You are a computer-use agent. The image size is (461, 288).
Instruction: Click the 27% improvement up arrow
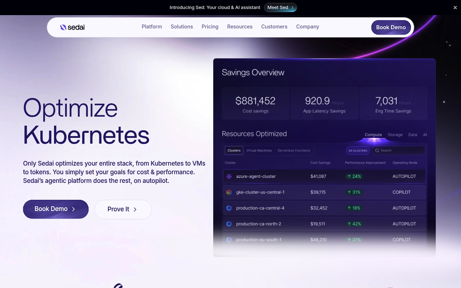[x=349, y=240]
